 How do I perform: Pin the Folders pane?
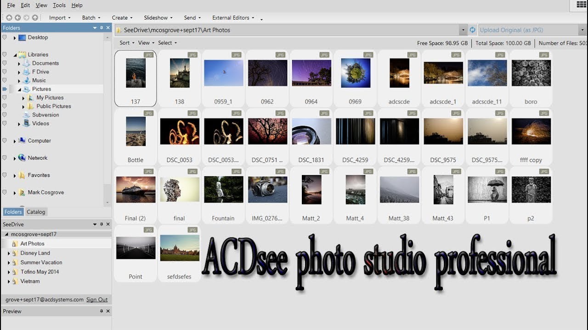tap(102, 28)
